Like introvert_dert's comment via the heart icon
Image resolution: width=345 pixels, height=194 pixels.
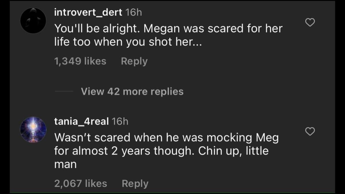(310, 22)
